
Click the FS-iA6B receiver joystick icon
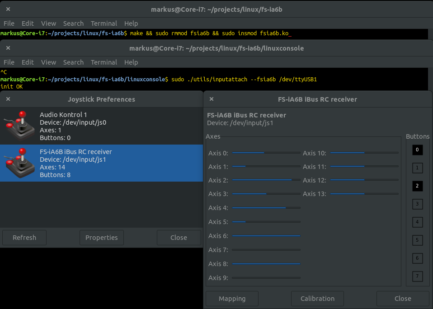point(19,163)
